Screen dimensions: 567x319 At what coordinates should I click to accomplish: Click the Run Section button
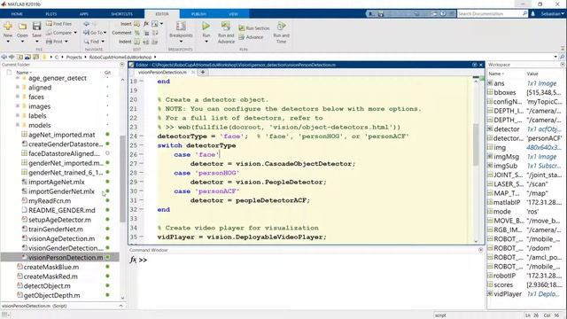click(x=254, y=28)
